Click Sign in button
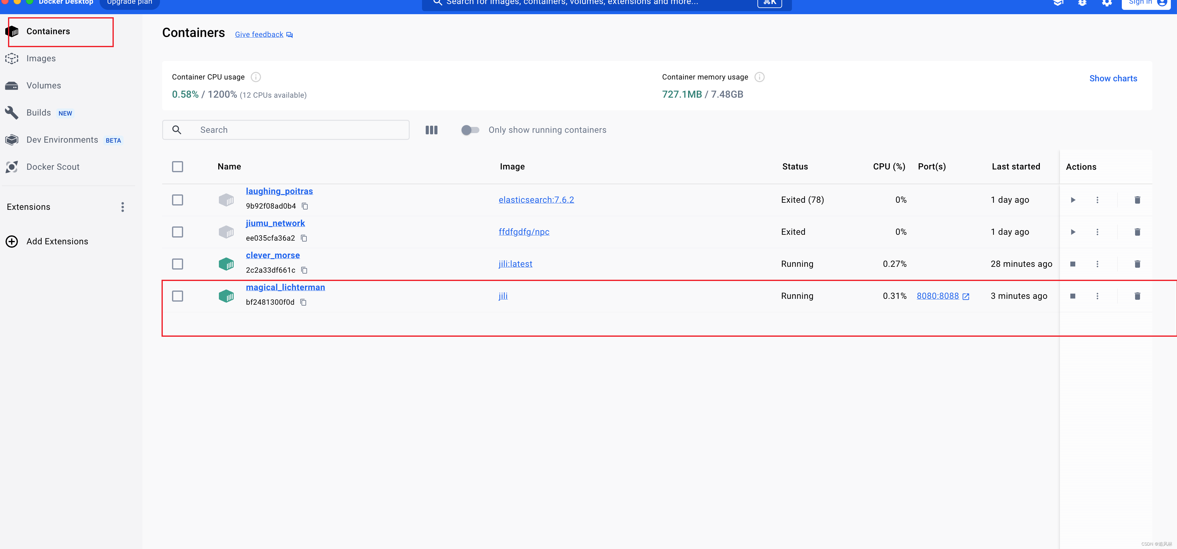Screen dimensions: 1177x549 (1146, 4)
